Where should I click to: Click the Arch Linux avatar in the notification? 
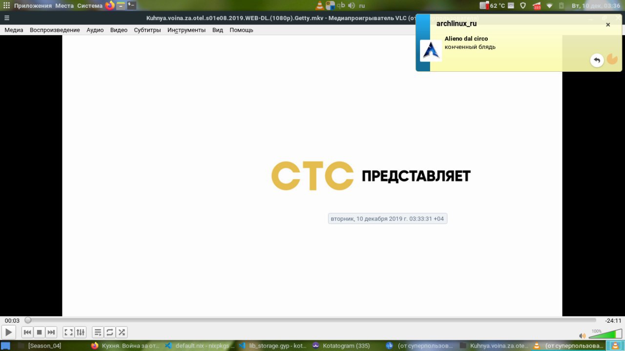[431, 51]
